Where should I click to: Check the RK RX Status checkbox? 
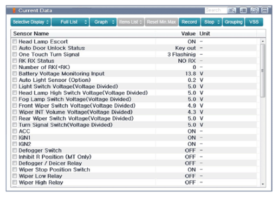point(15,61)
